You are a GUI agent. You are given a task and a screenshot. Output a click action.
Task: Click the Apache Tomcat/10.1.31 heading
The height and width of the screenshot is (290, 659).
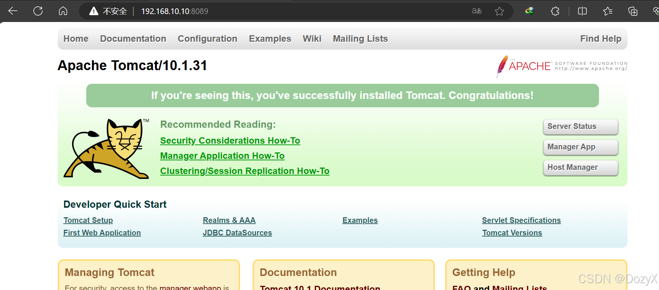[133, 66]
